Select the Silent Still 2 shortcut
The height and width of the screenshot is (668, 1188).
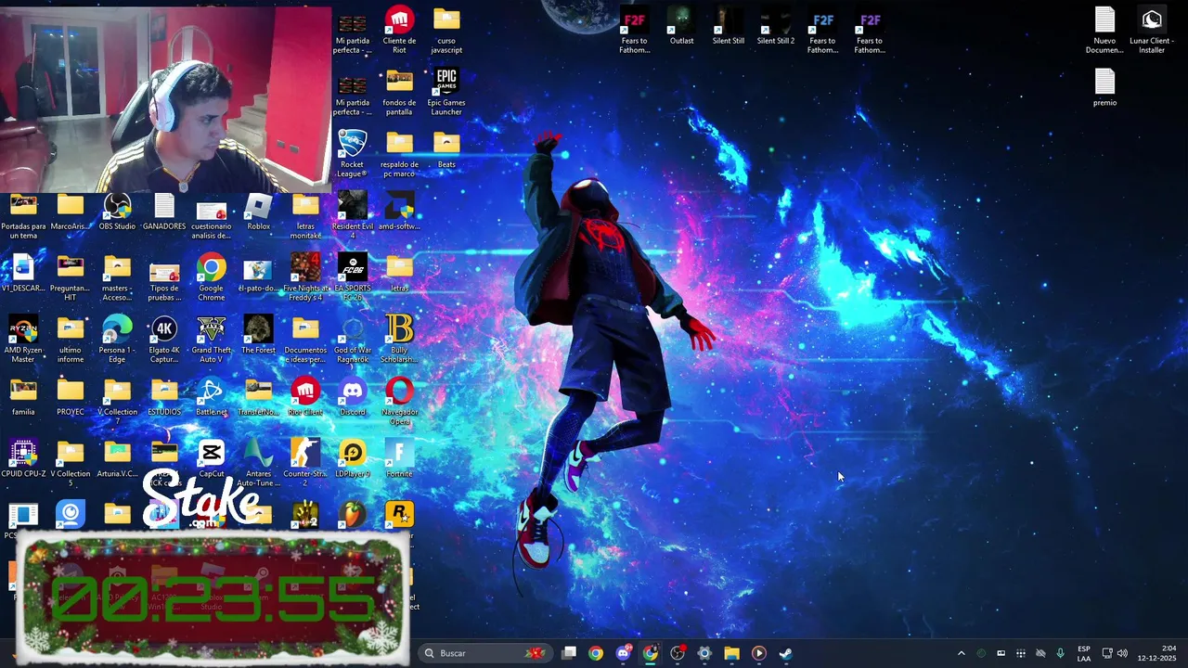click(775, 27)
